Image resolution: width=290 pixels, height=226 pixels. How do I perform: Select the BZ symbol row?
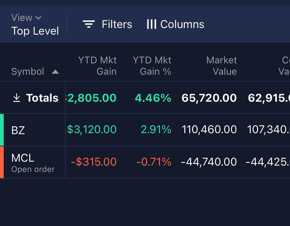tap(18, 130)
